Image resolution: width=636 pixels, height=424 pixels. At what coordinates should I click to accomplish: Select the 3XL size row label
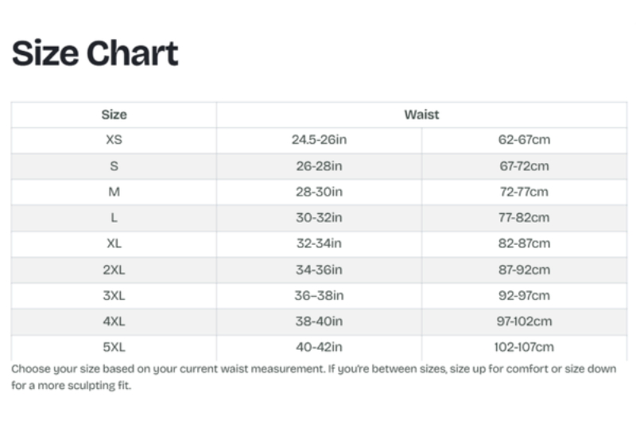tap(114, 295)
